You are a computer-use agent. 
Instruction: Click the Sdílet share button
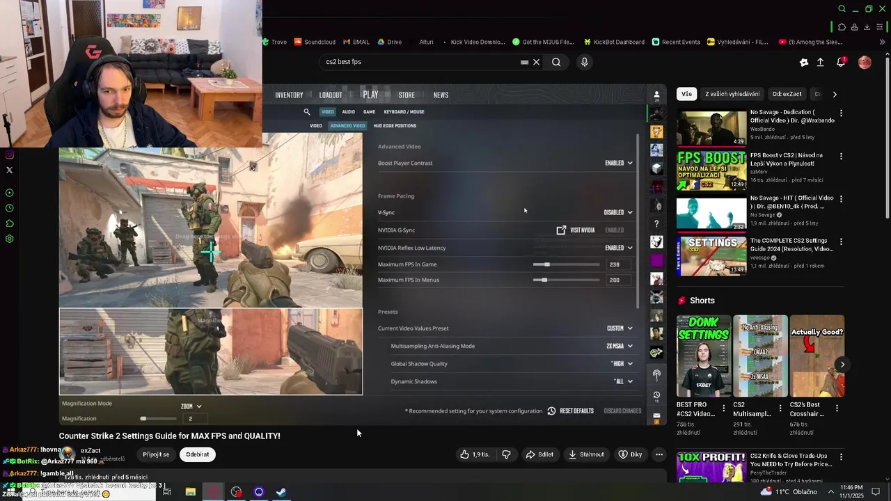coord(539,454)
